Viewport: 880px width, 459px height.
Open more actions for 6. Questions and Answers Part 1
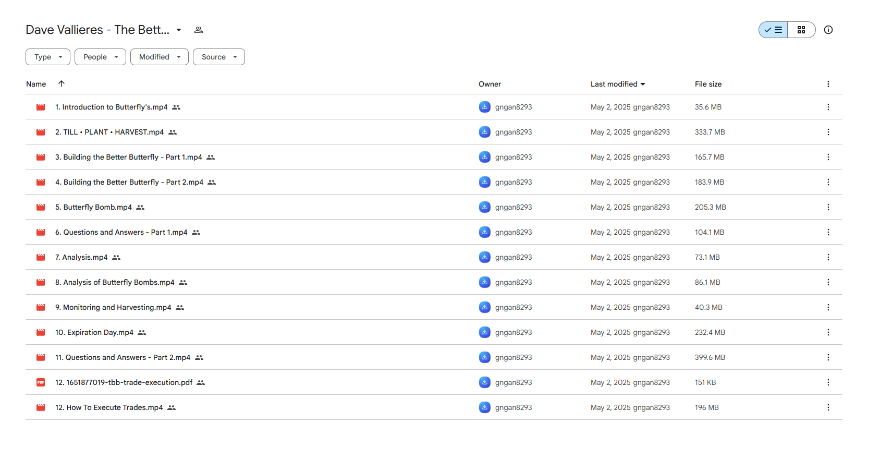click(x=828, y=232)
